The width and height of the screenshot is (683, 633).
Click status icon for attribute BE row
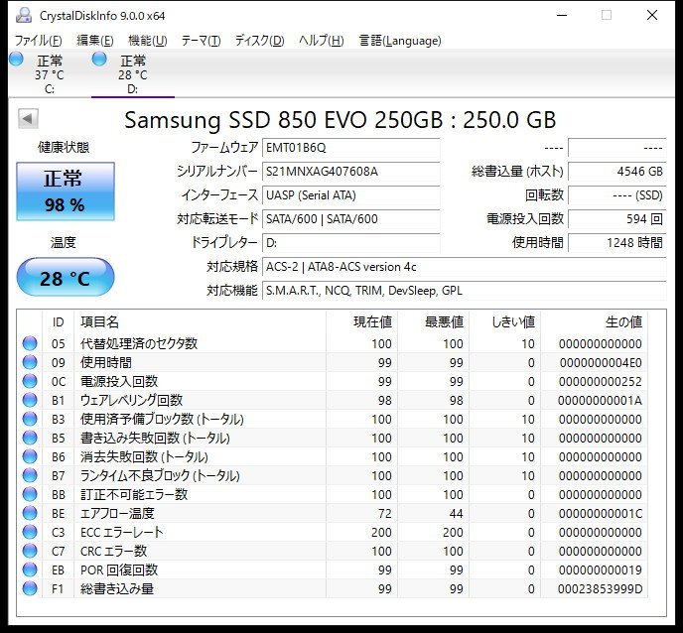pos(30,513)
